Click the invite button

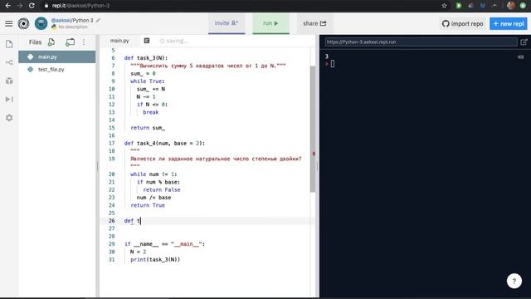pos(227,23)
